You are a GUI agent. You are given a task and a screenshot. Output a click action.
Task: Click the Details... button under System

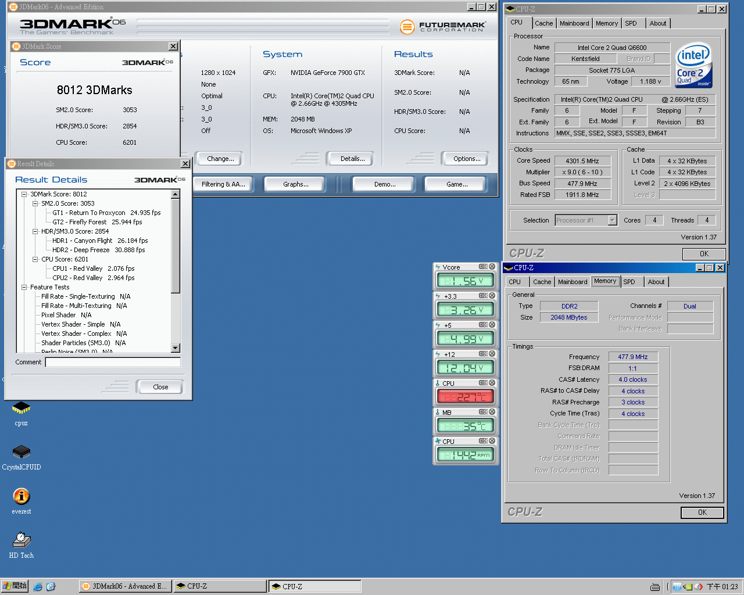(352, 159)
